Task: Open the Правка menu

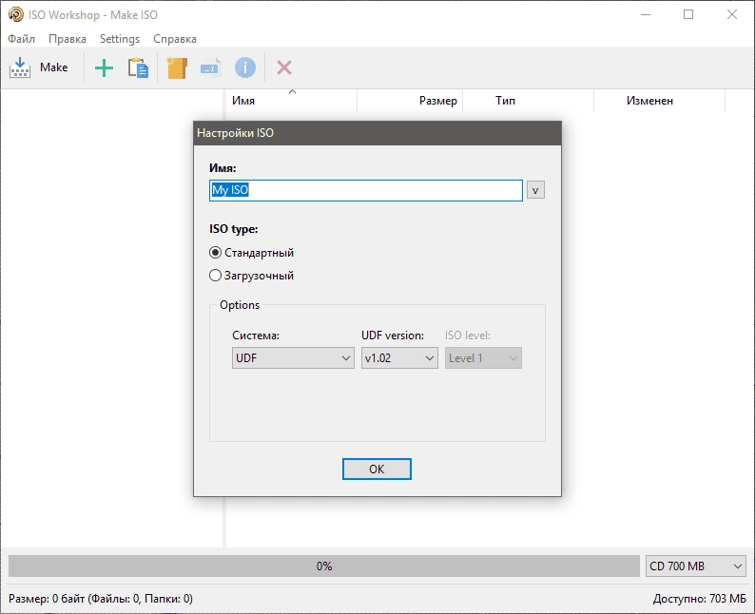Action: (68, 39)
